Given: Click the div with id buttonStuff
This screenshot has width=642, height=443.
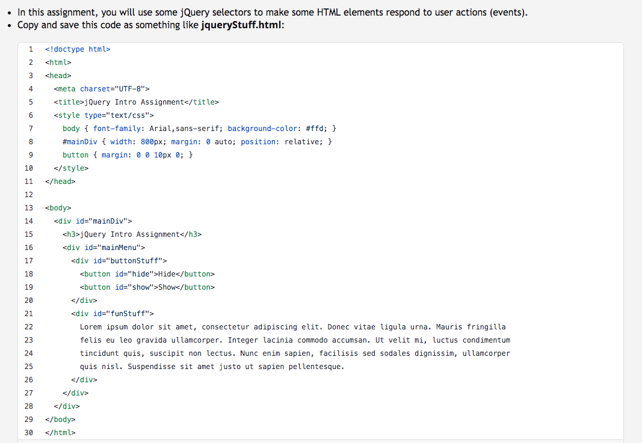Looking at the screenshot, I should tap(119, 260).
